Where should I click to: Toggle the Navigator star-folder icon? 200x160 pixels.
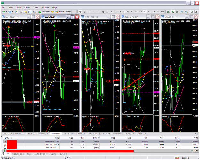click(x=25, y=12)
